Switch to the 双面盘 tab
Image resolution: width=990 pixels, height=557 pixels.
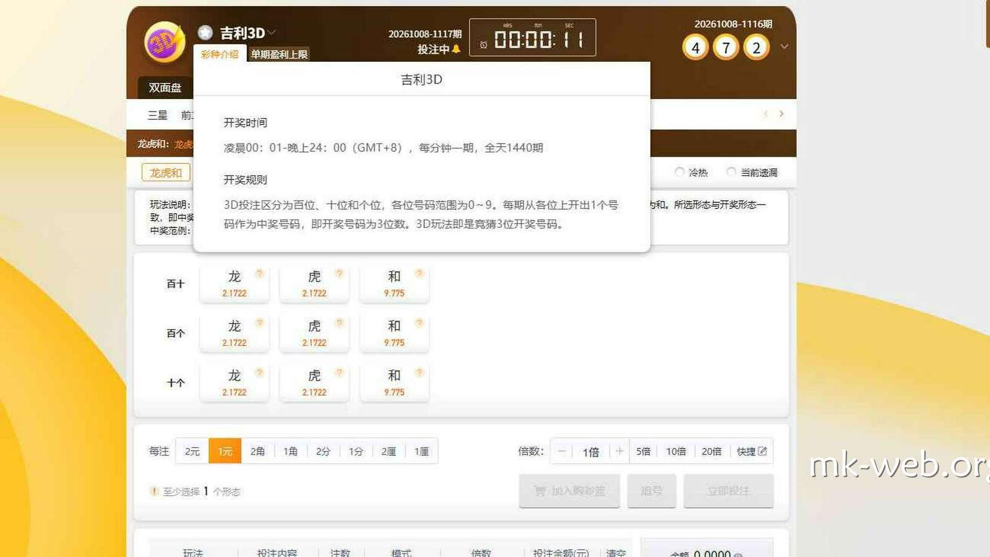coord(165,87)
